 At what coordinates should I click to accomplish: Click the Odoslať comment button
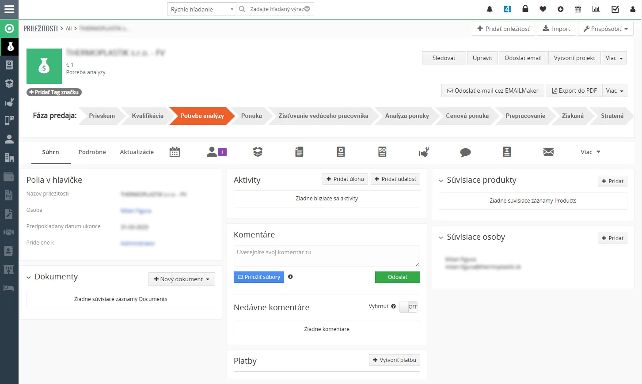coord(398,277)
